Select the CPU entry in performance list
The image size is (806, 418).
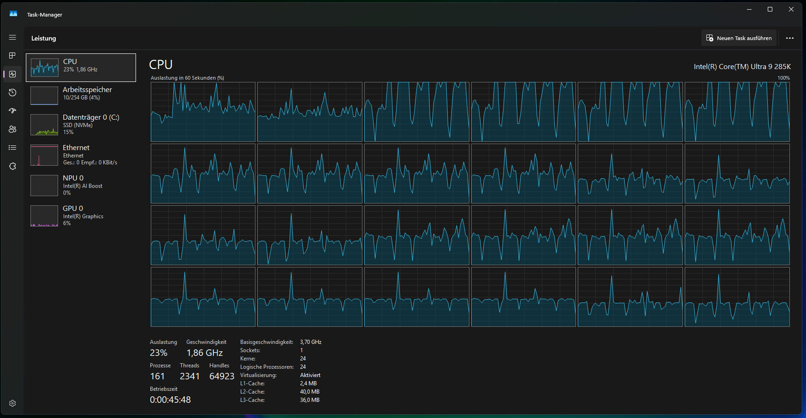pyautogui.click(x=81, y=68)
